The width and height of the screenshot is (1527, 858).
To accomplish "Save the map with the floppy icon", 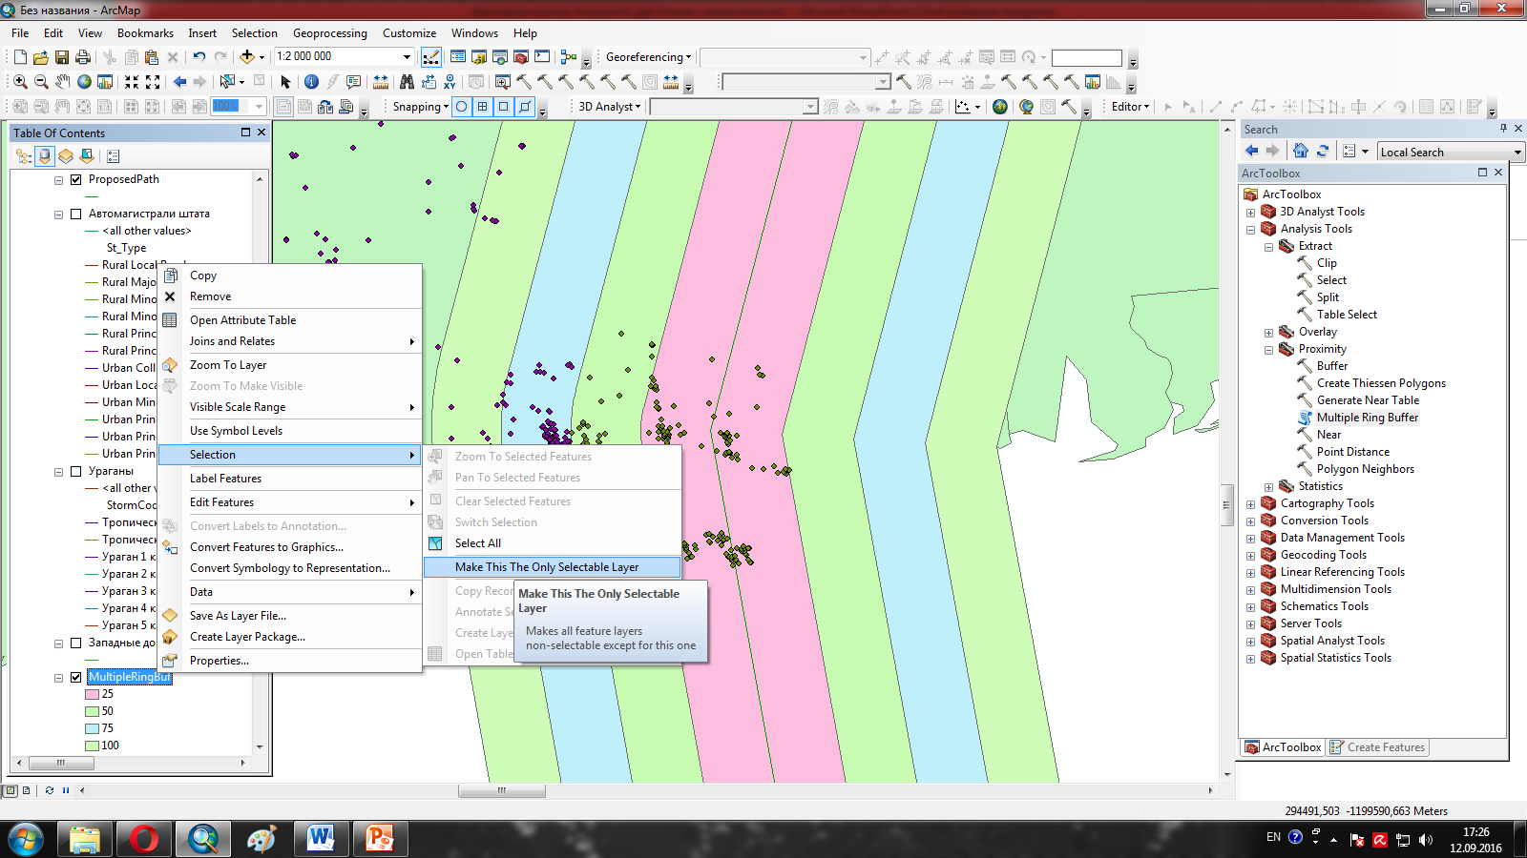I will pos(62,57).
